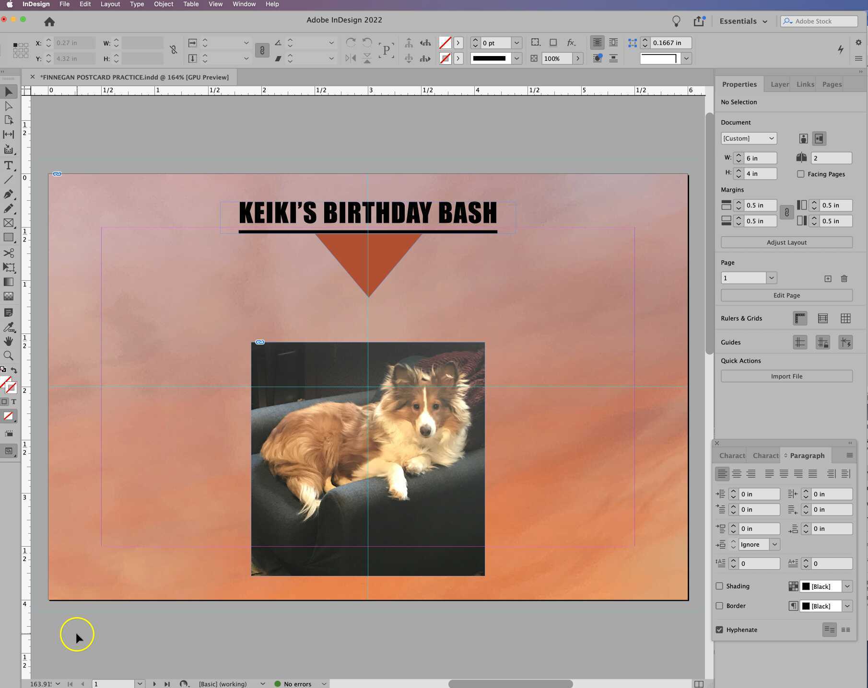868x688 pixels.
Task: Enable paragraph Shading checkbox
Action: click(719, 586)
